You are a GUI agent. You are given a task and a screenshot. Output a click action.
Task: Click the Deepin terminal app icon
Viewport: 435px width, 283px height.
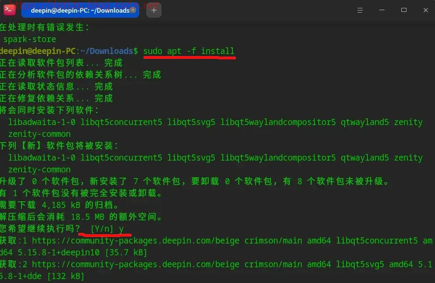(9, 10)
